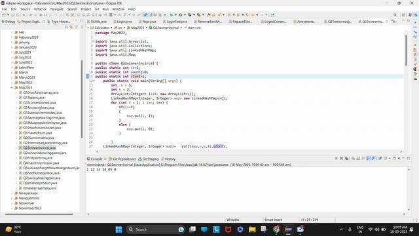
Task: Open Q21removeadjacentstring.java in tree
Action: point(45,143)
